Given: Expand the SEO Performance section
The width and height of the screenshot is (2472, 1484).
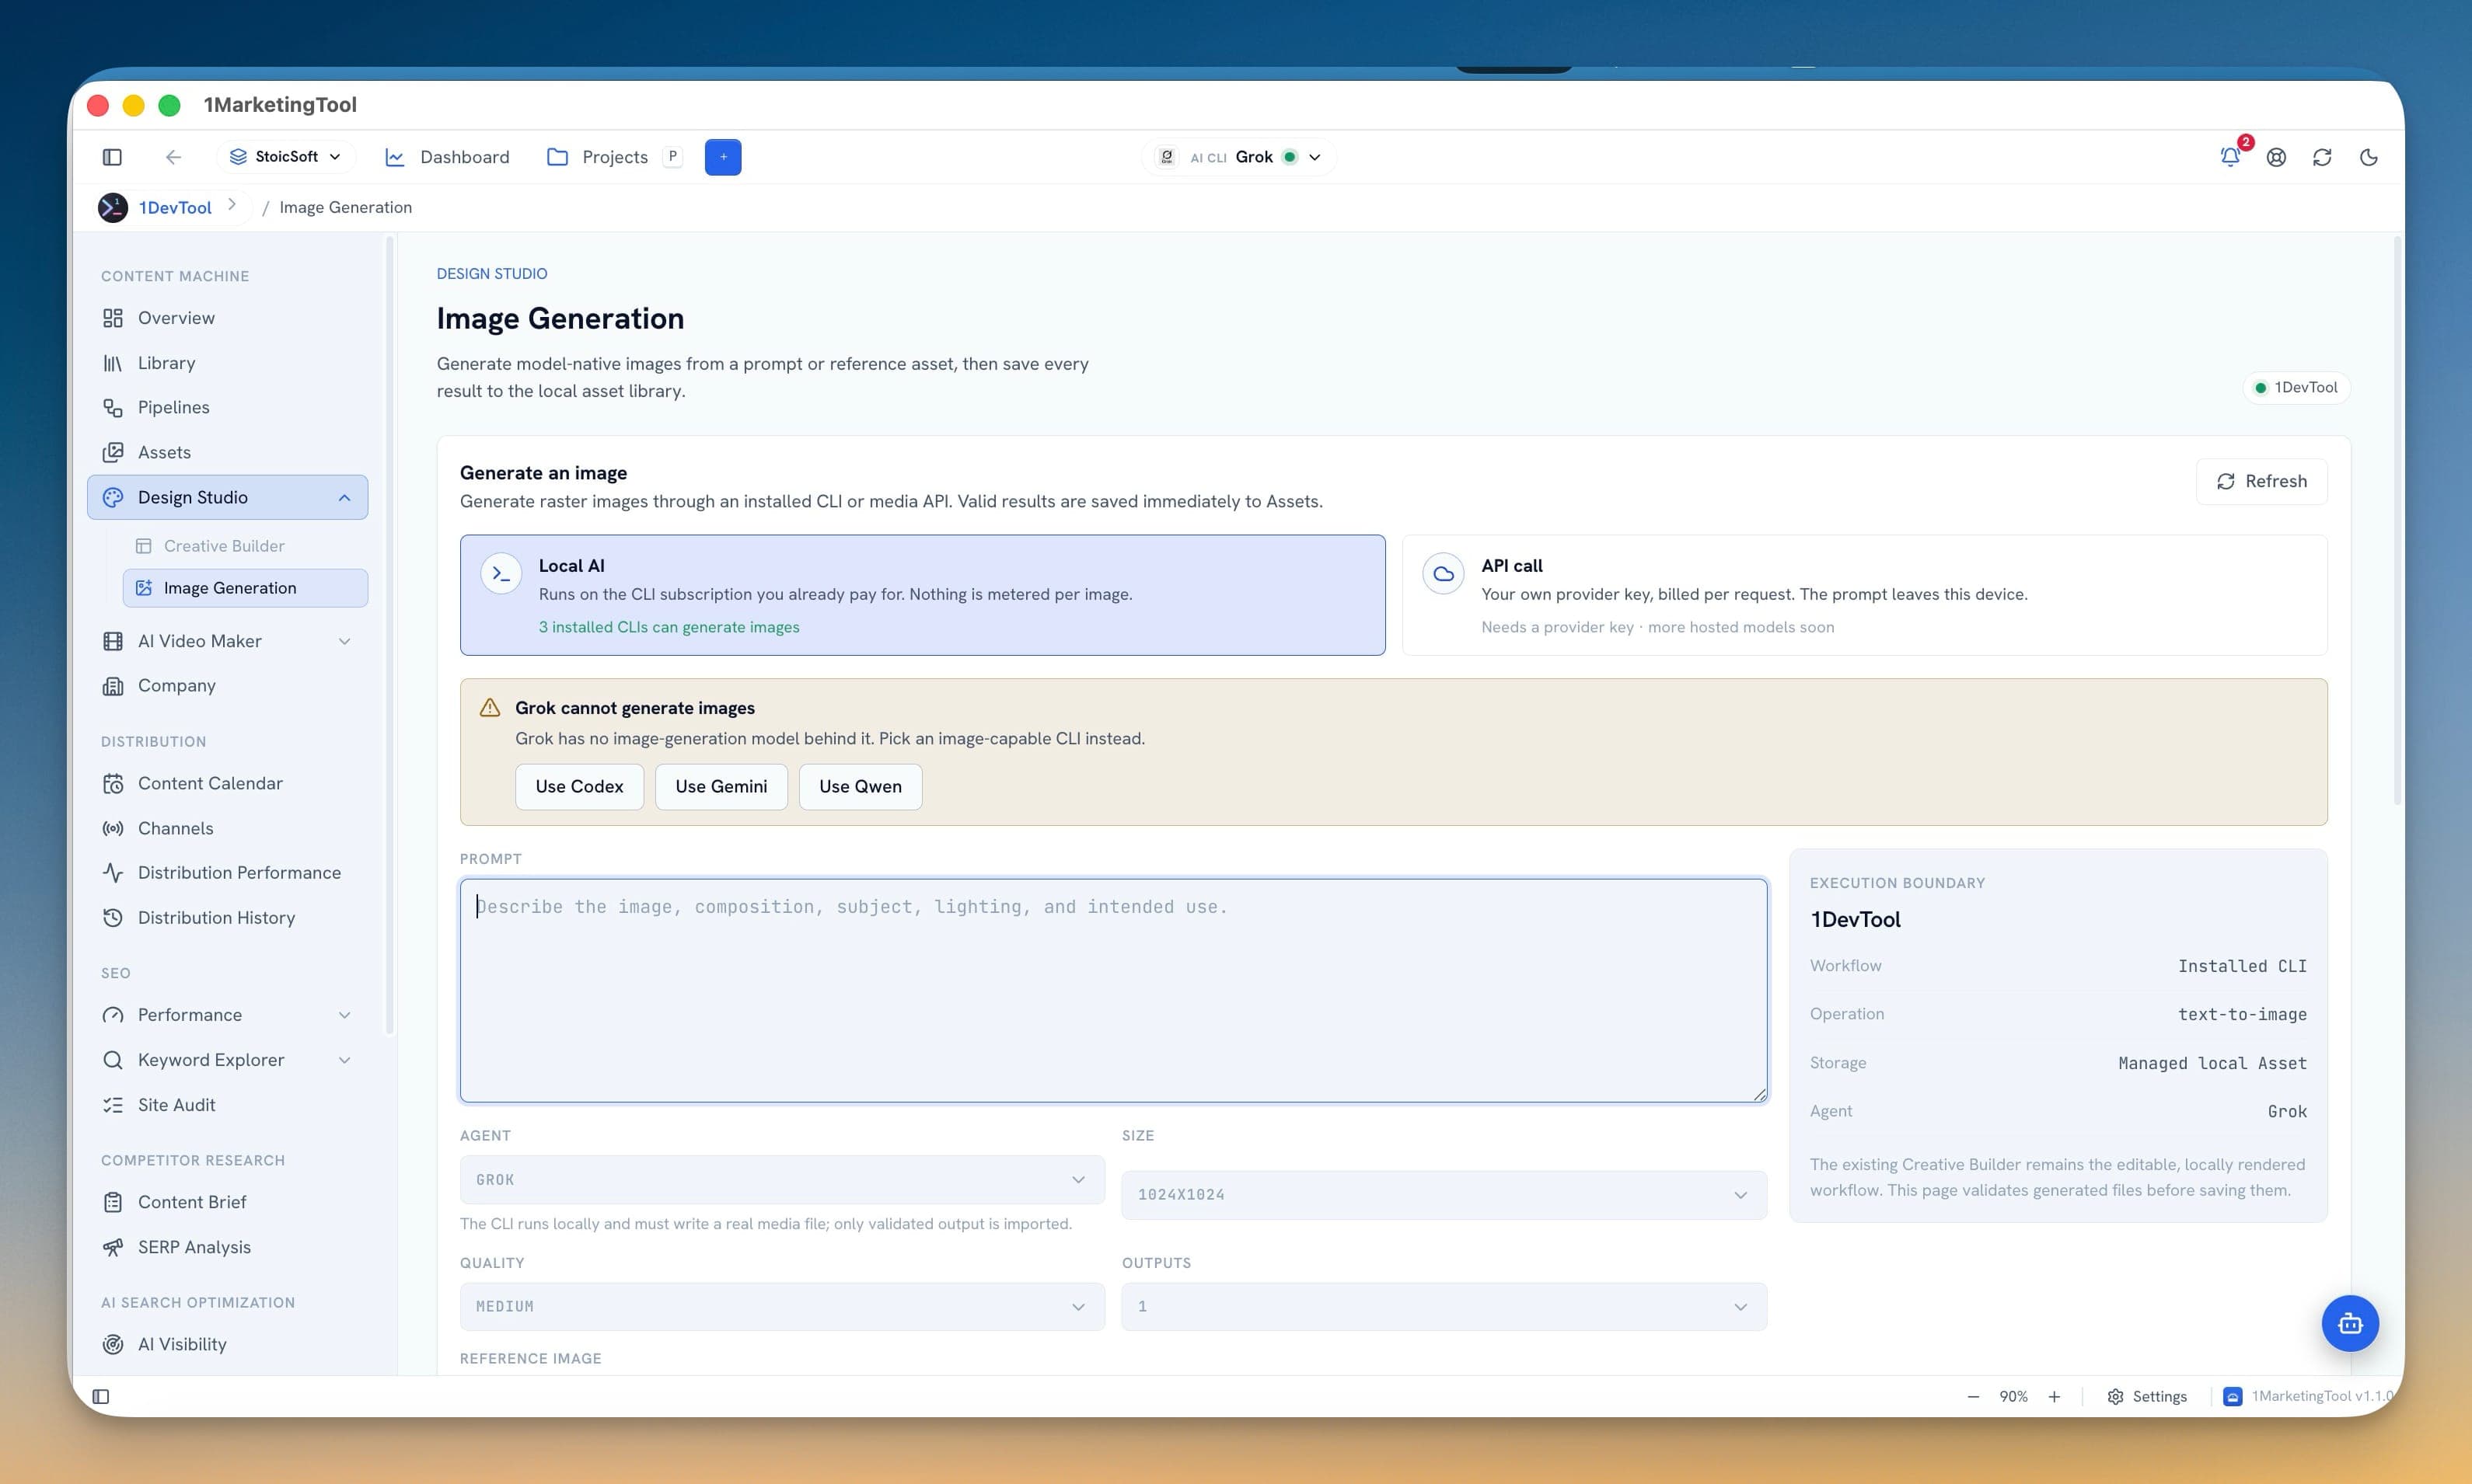Looking at the screenshot, I should [x=228, y=1015].
